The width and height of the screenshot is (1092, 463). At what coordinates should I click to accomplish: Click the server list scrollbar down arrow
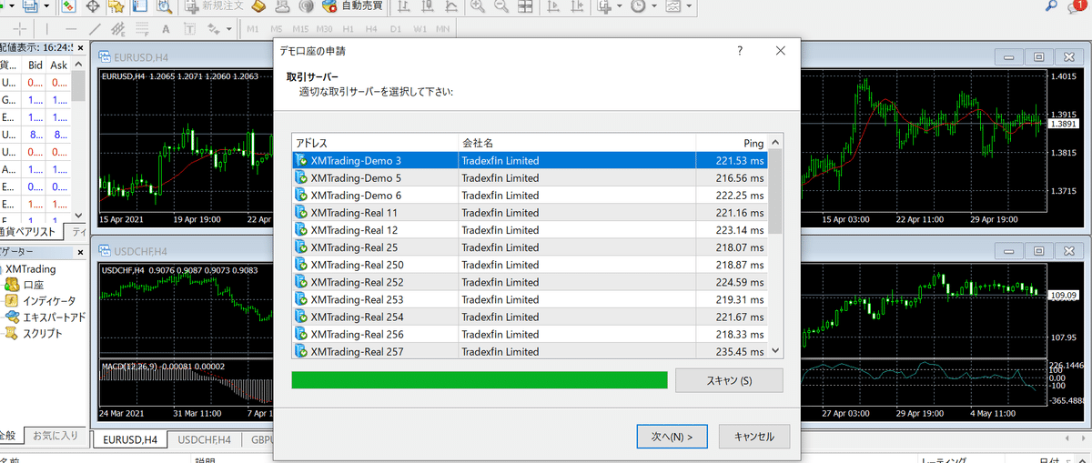pos(775,350)
